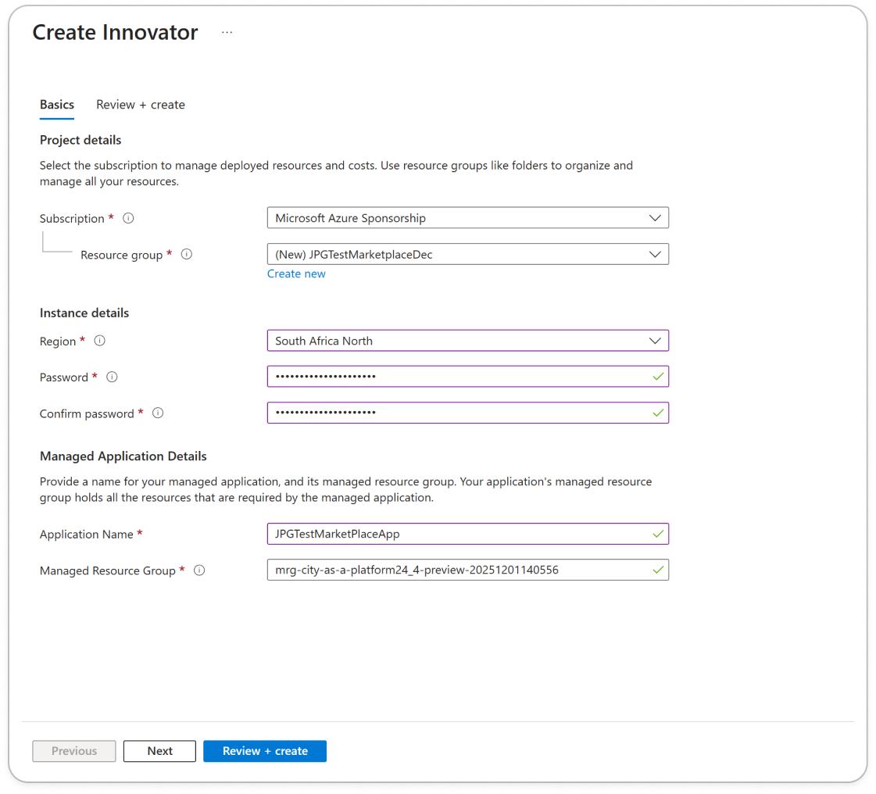Click the info icon next to Password
Screen dimensions: 876x794
pos(112,377)
